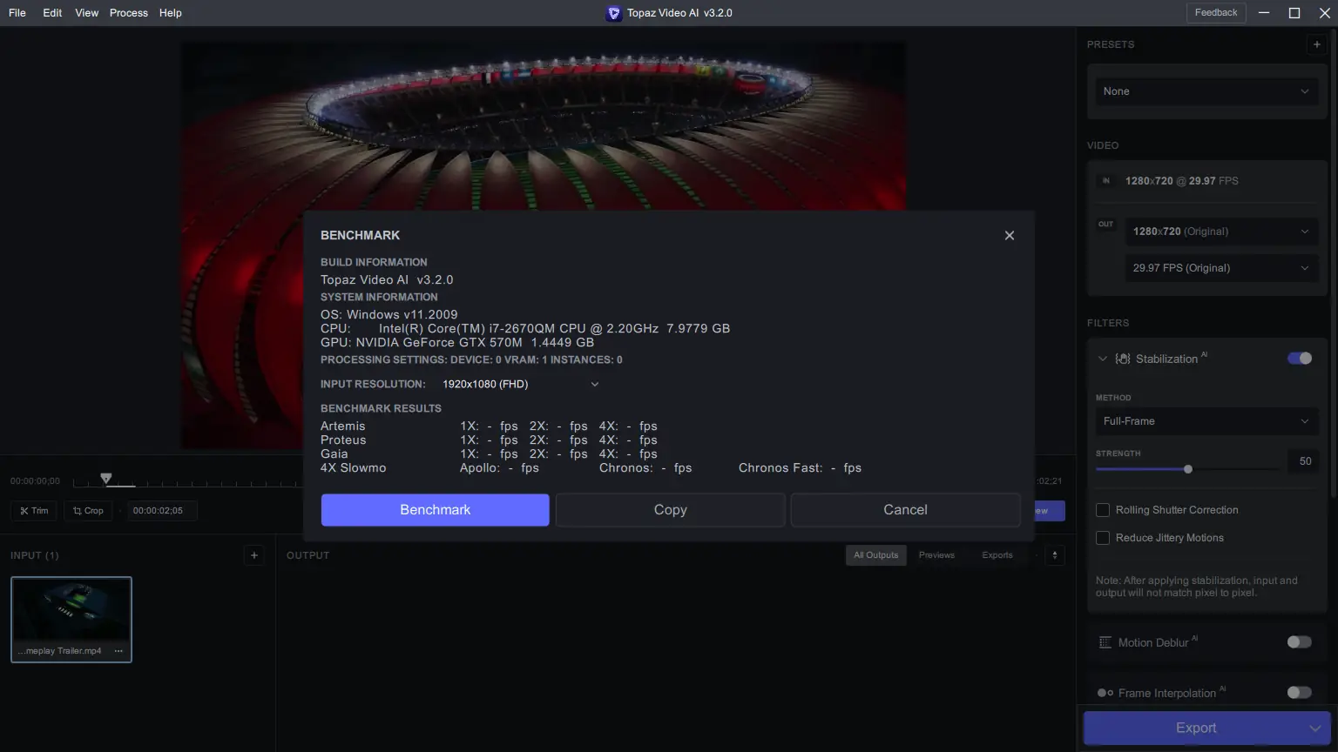Click the output sort arrows icon
The image size is (1338, 752).
pyautogui.click(x=1055, y=555)
